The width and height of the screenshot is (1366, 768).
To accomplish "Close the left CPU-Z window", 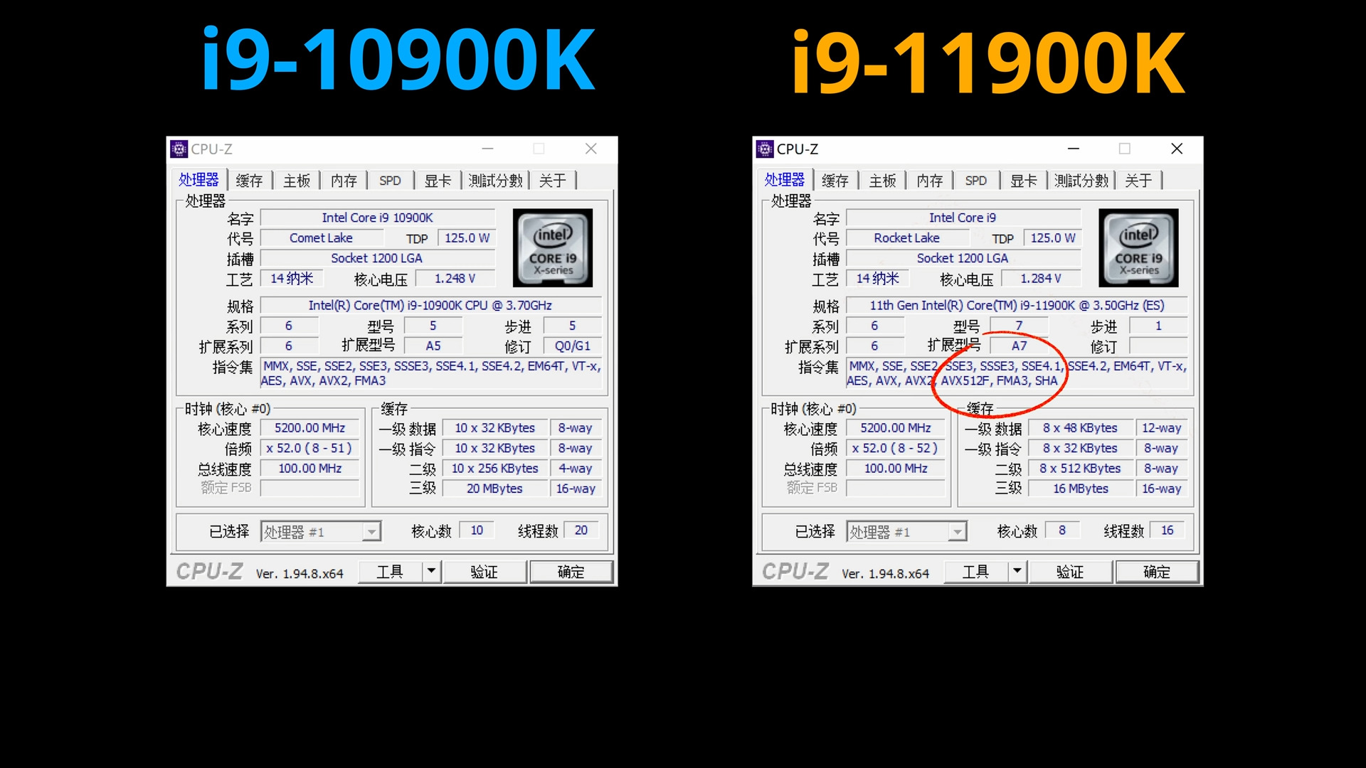I will pyautogui.click(x=591, y=149).
